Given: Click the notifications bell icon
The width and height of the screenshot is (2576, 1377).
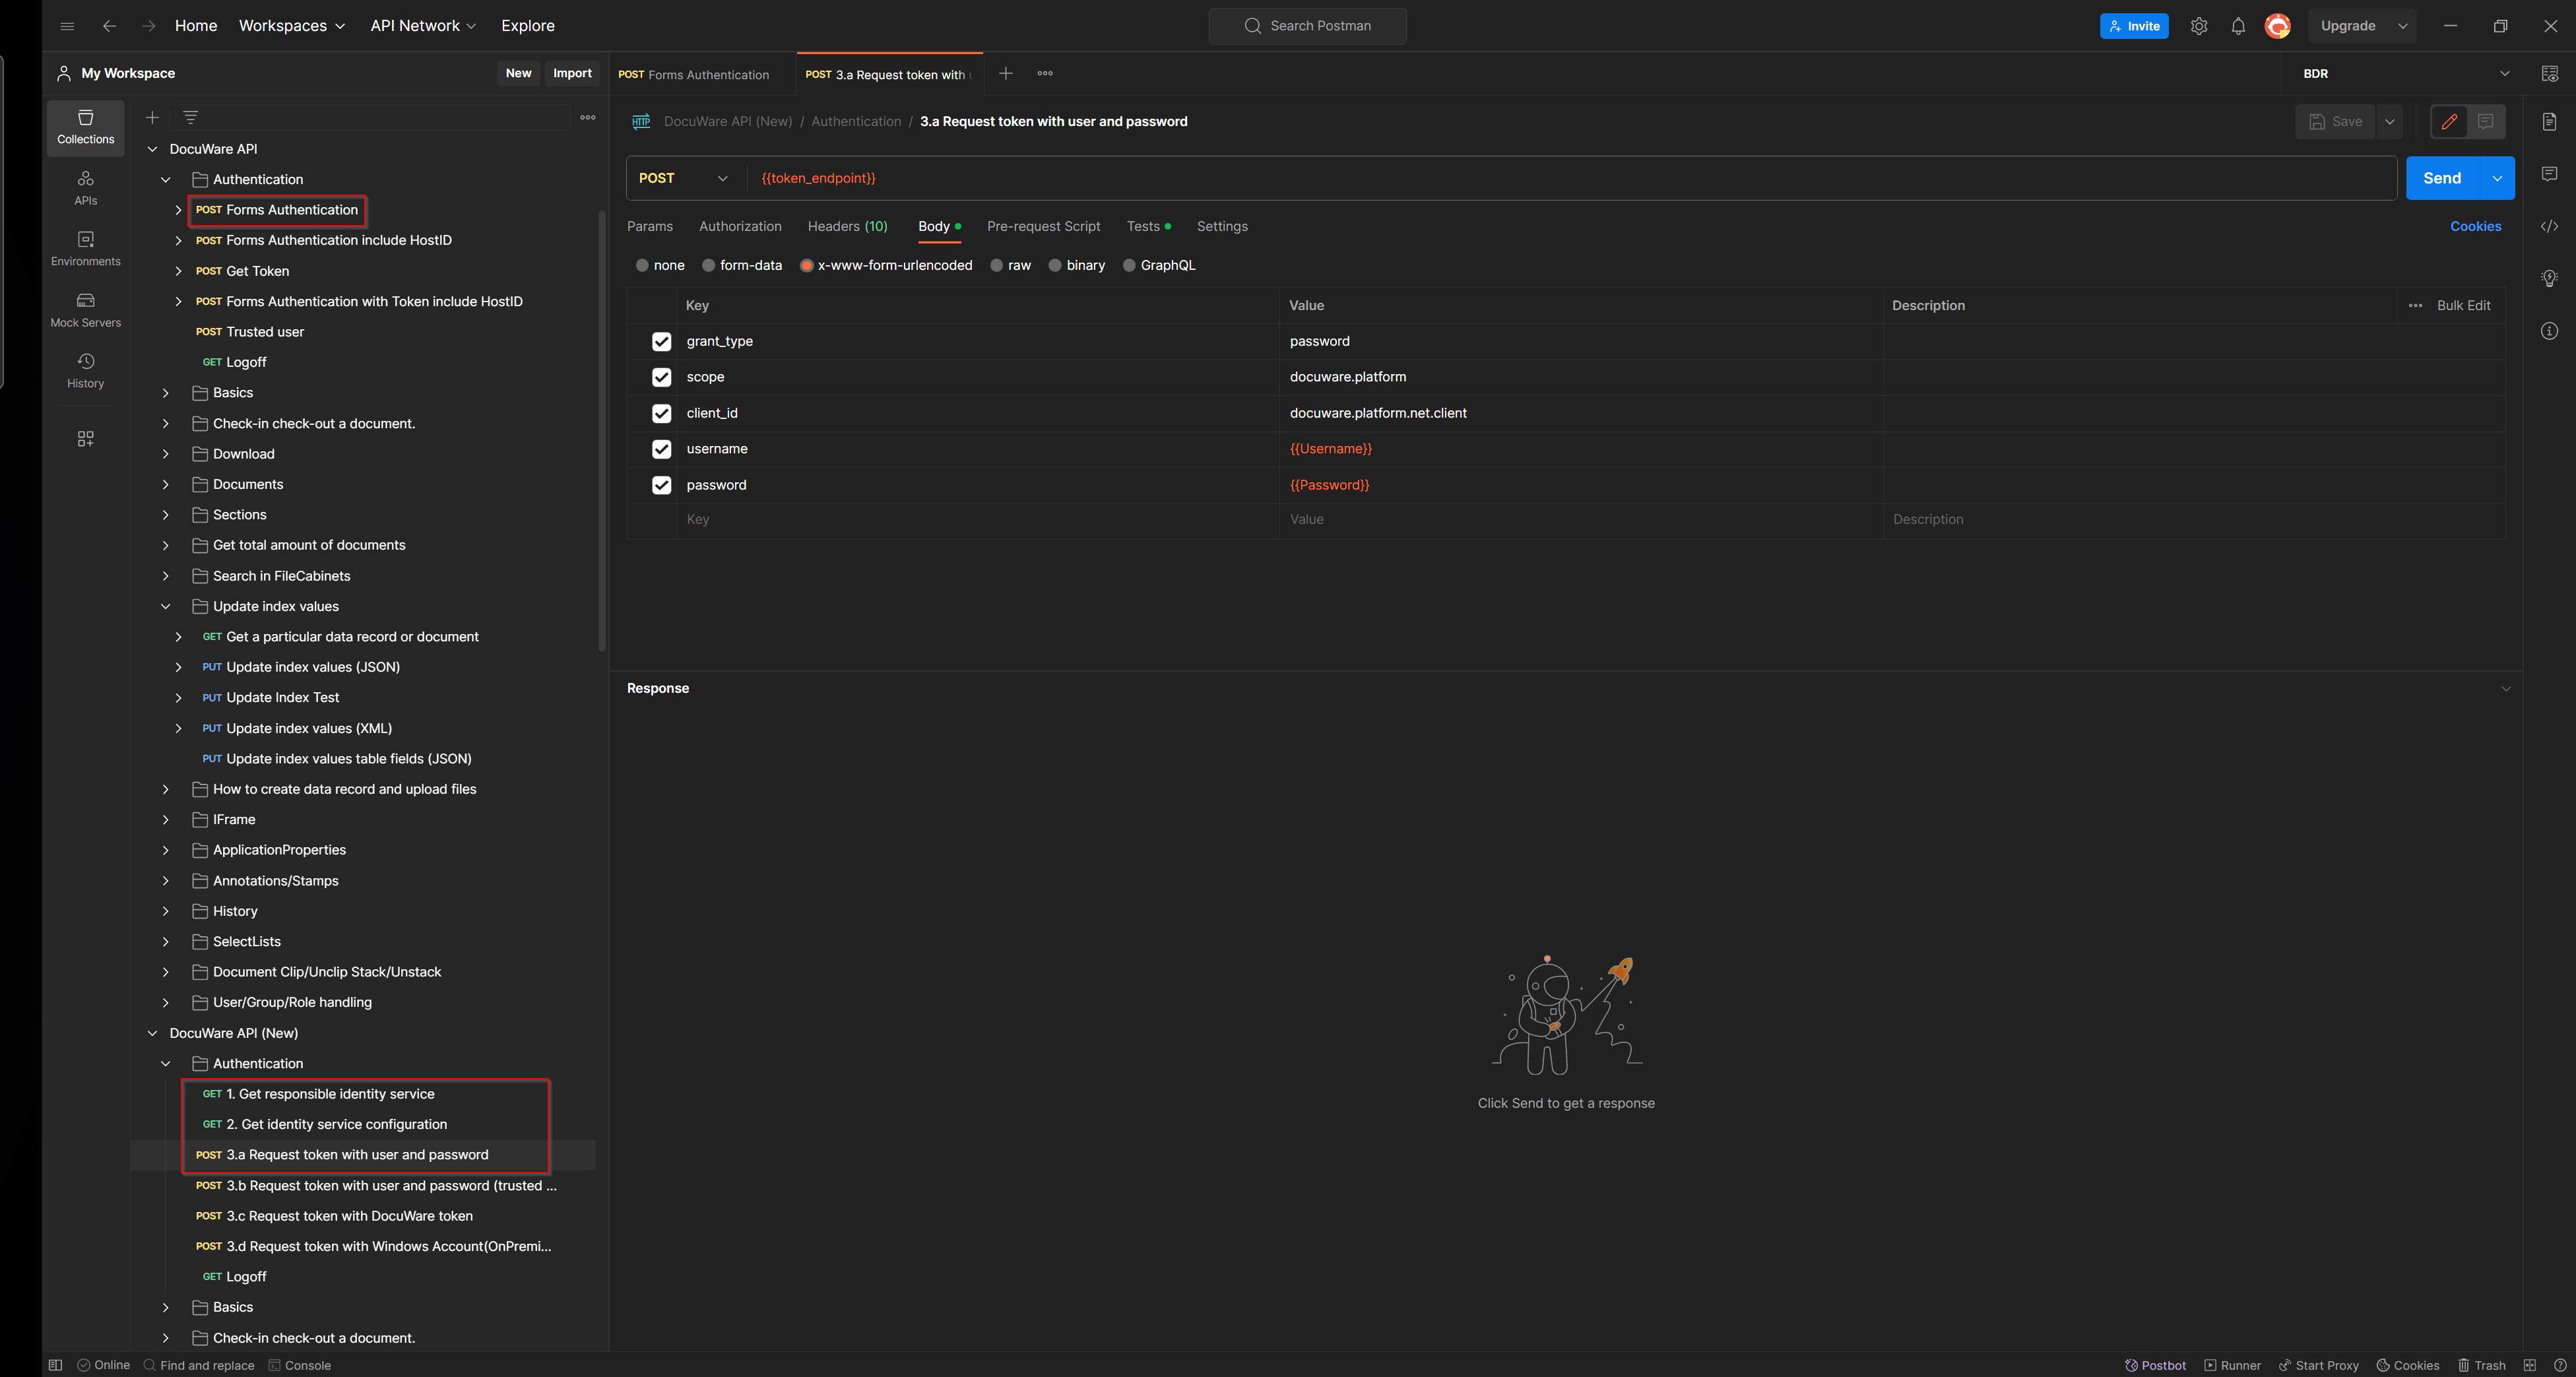Looking at the screenshot, I should click(2238, 26).
